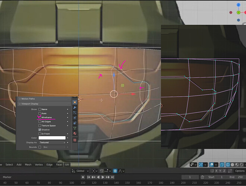Open the overlays dropdown arrow

pyautogui.click(x=216, y=164)
